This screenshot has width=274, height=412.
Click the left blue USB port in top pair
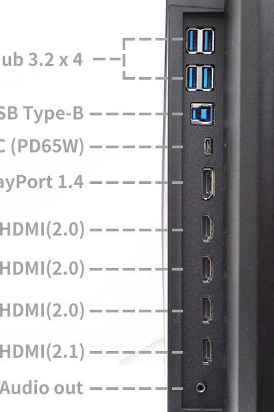tap(192, 41)
